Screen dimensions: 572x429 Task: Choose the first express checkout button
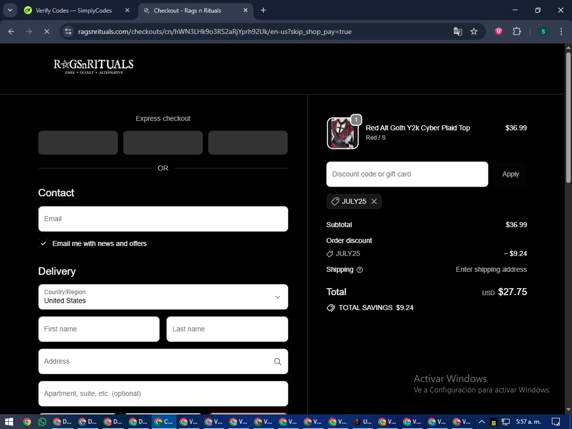click(78, 143)
